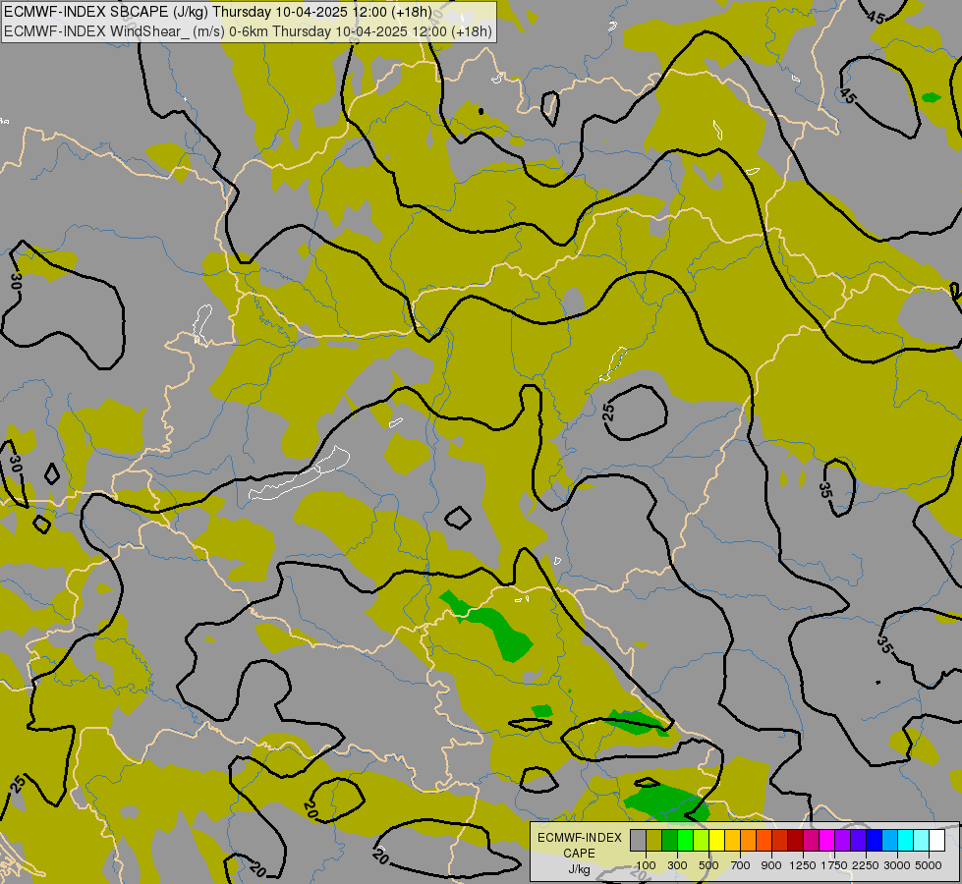This screenshot has height=884, width=962.
Task: Click the 45 label on the oval contour
Action: point(847,95)
